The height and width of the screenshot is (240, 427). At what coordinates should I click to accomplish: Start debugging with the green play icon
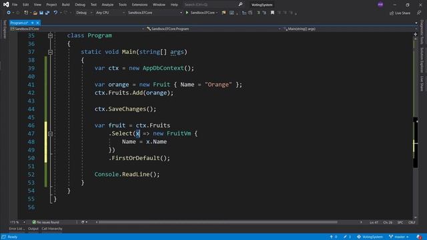[x=187, y=13]
